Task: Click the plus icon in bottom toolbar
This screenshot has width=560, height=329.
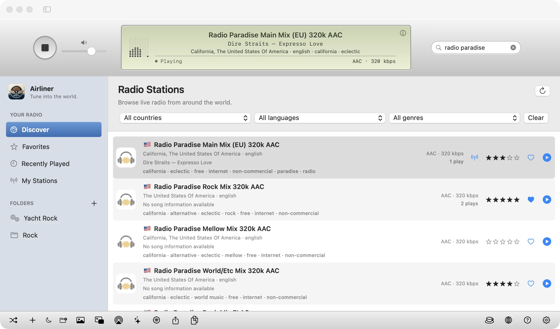Action: [x=32, y=320]
